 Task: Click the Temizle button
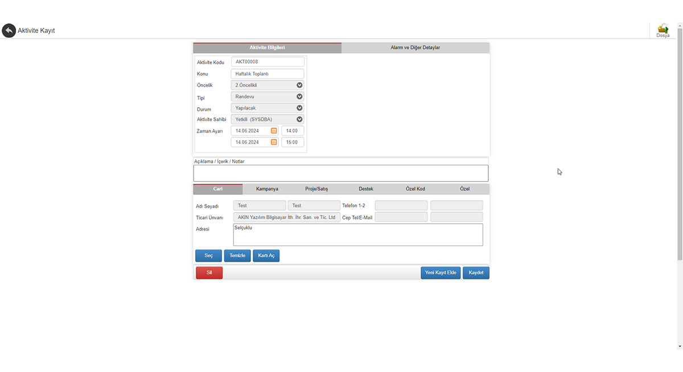[237, 256]
